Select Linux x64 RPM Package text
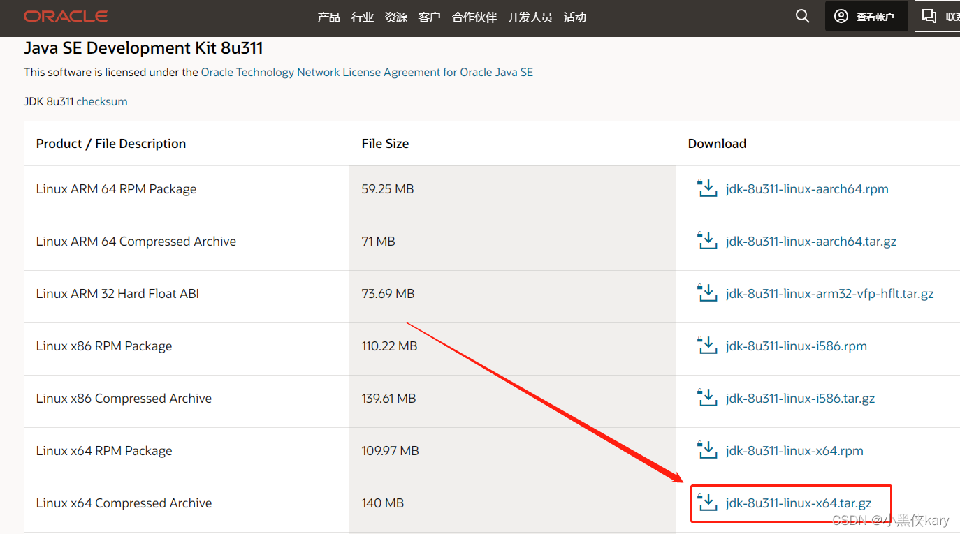The height and width of the screenshot is (534, 960). coord(104,451)
